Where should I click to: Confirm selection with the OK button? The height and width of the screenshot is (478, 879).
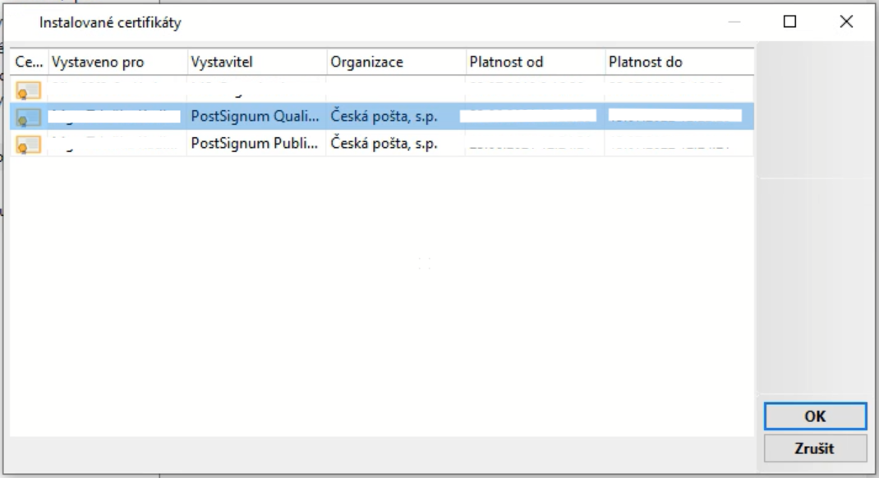coord(814,416)
